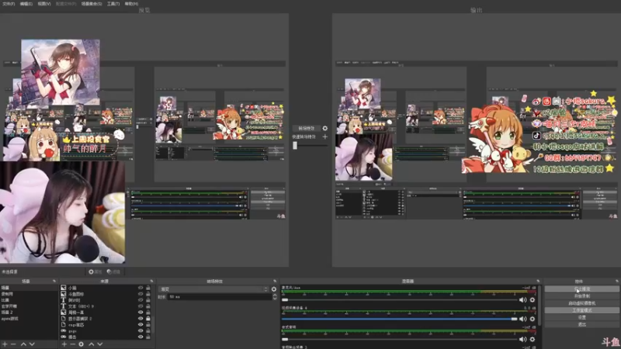Screen dimensions: 621x349
Task: Toggle visibility of the last source row
Action: click(141, 337)
